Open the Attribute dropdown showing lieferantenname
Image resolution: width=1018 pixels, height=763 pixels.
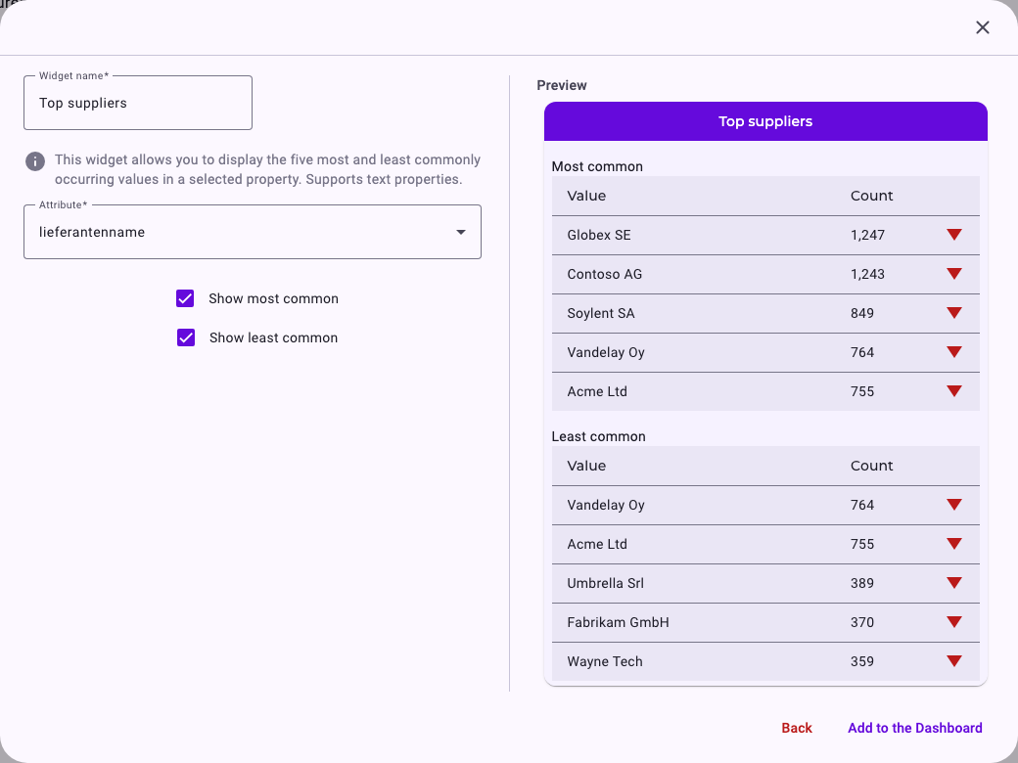click(253, 232)
